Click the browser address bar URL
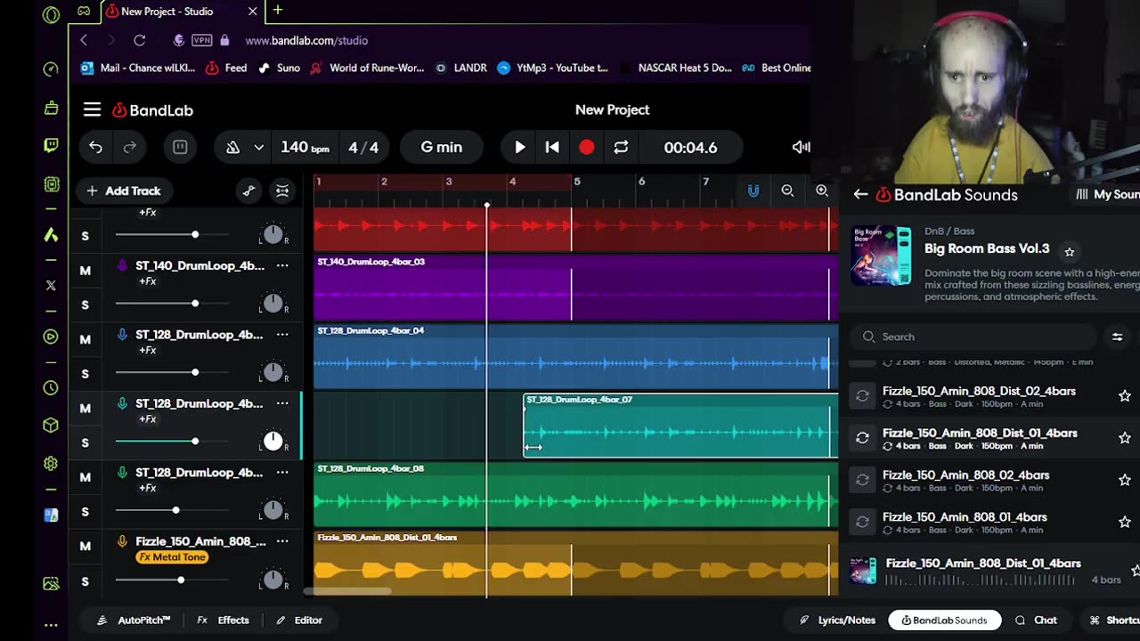 [306, 40]
